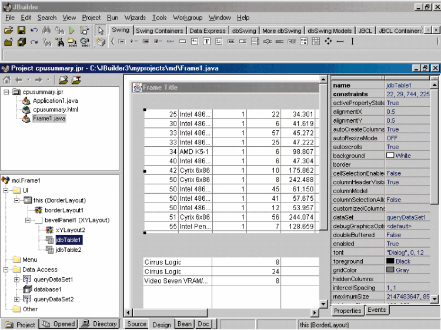This screenshot has height=330, width=441.
Task: Collapse the this (BorderLayout) node
Action: click(x=17, y=200)
